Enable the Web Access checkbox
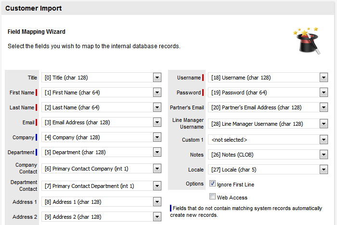 (x=213, y=197)
